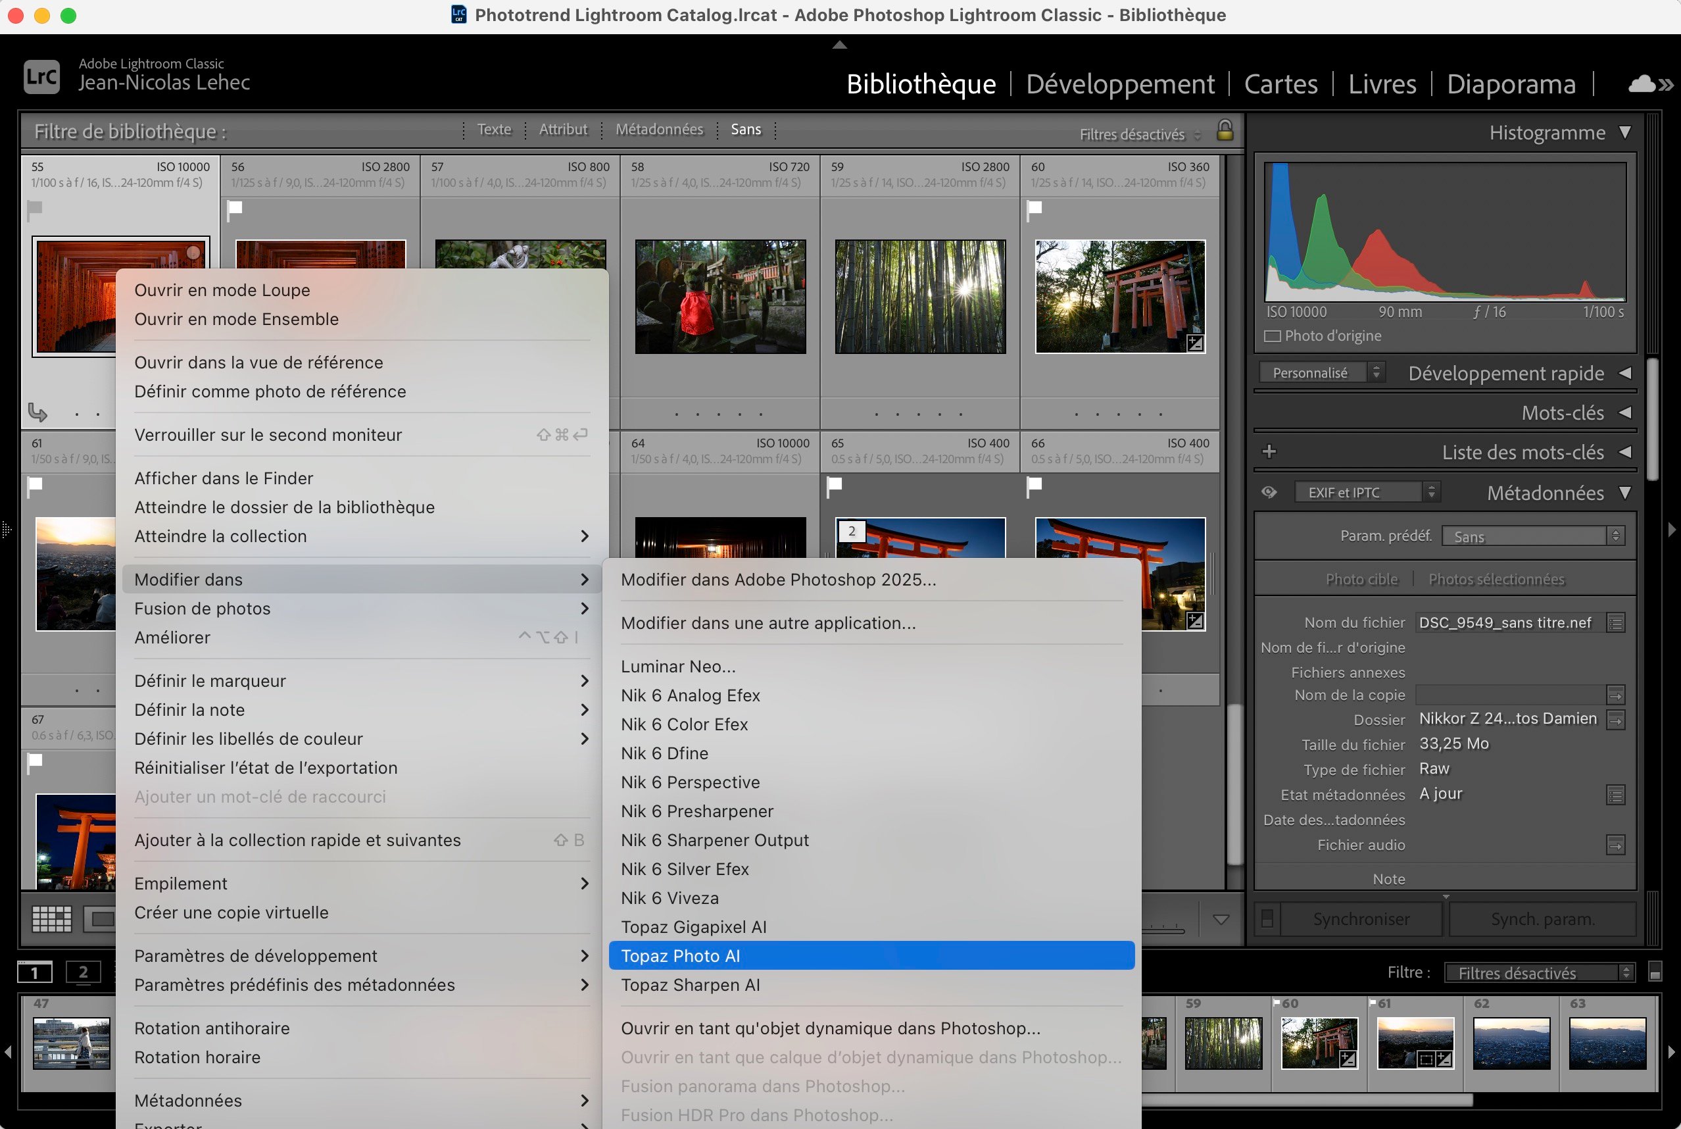
Task: Click the Synch. param. button
Action: 1542,918
